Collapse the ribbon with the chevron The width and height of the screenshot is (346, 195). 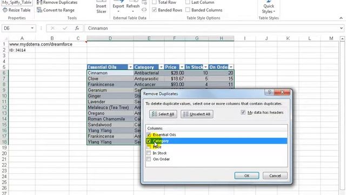341,18
